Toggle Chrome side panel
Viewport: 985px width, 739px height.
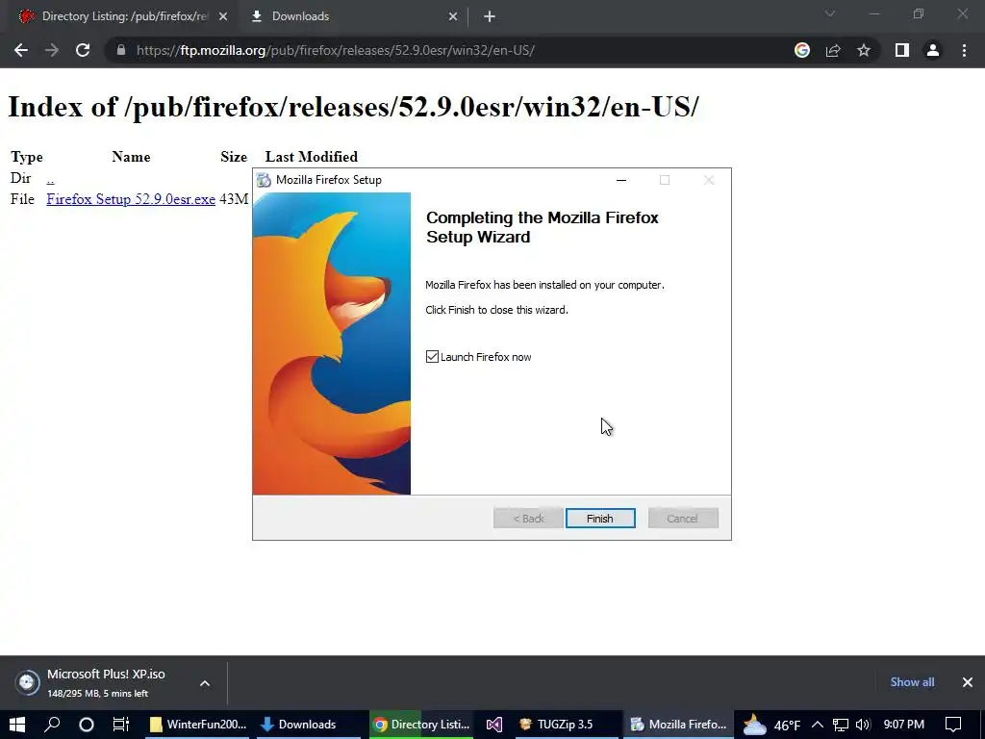coord(902,50)
